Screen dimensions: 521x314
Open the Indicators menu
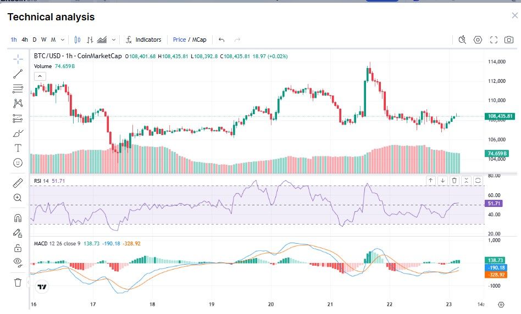pos(143,40)
